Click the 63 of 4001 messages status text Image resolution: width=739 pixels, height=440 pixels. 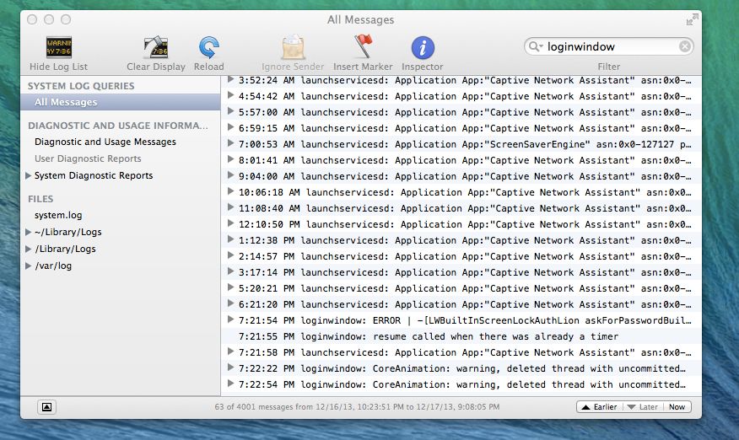[357, 407]
